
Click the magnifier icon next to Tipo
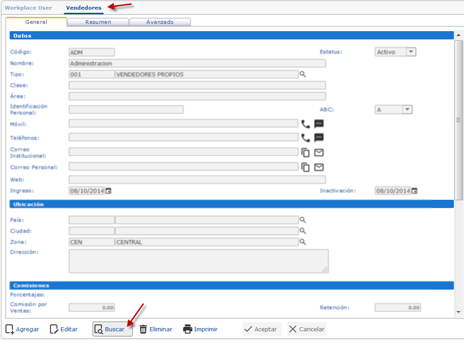point(302,74)
